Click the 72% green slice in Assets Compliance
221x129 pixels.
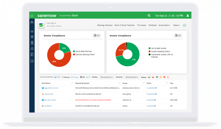134,59
